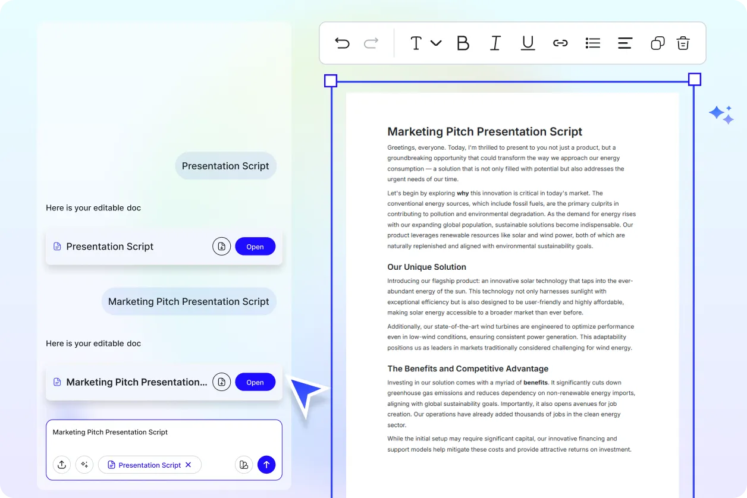Toggle italic formatting

click(495, 43)
